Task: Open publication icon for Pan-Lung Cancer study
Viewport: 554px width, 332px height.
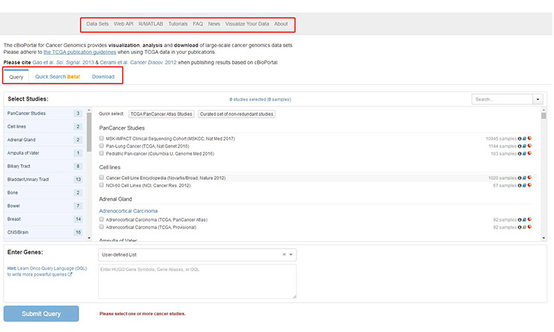Action: pos(524,146)
